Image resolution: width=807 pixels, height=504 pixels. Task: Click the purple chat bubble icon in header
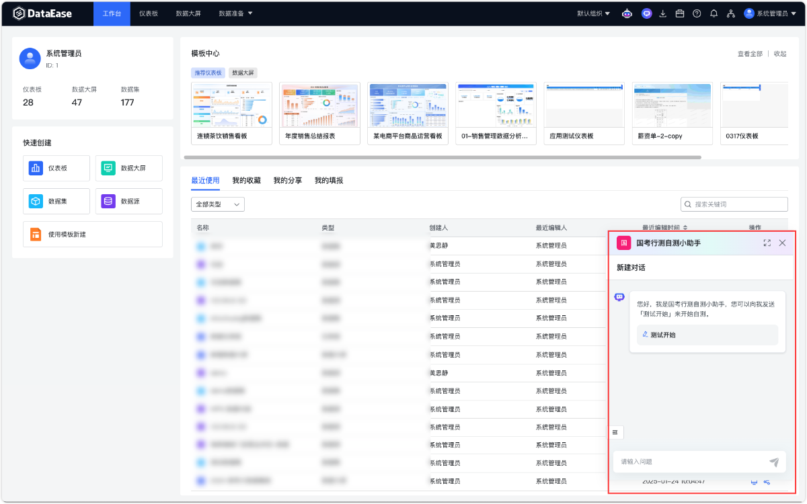646,13
